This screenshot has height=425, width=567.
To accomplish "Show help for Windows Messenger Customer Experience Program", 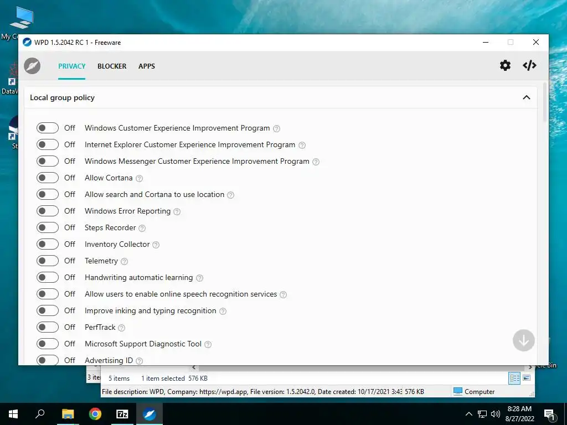I will click(x=316, y=162).
